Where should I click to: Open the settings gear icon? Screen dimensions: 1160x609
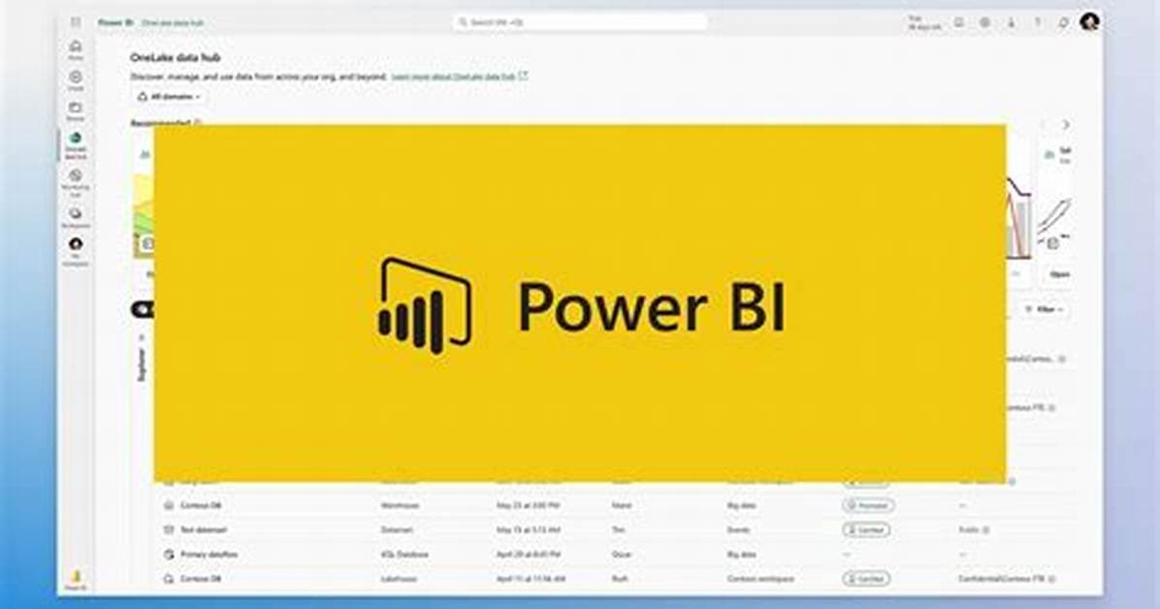[x=984, y=23]
